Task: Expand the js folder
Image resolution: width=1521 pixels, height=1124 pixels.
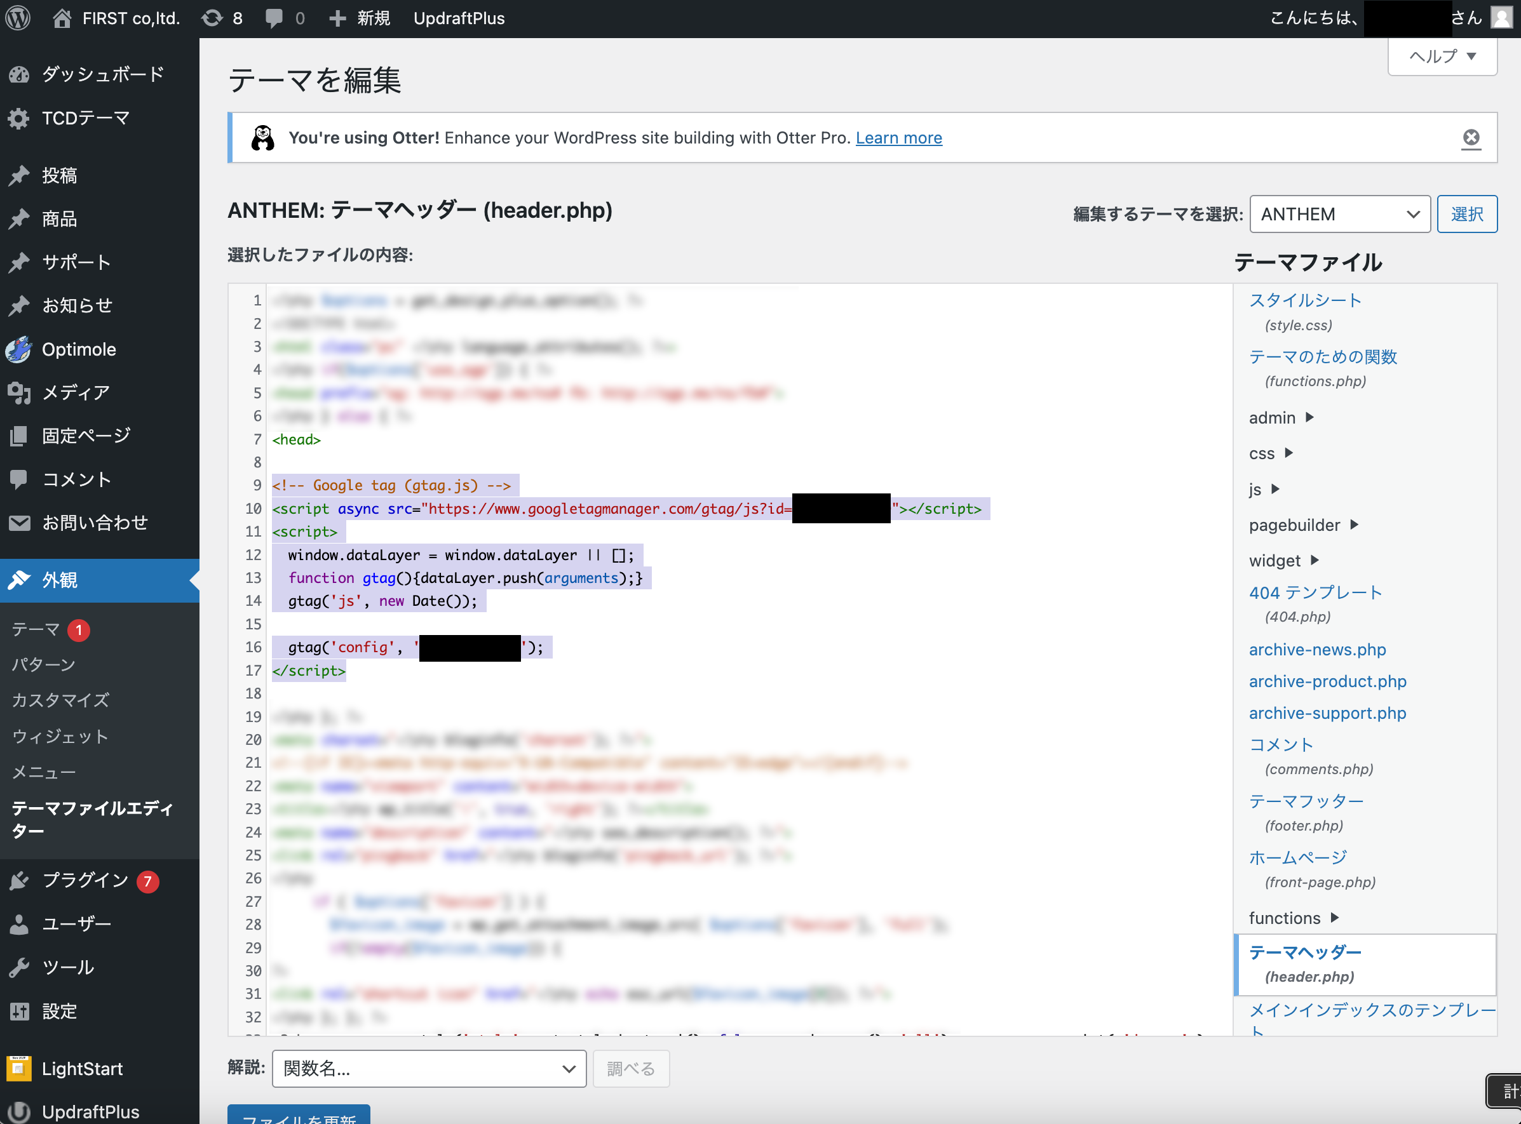Action: (1264, 489)
